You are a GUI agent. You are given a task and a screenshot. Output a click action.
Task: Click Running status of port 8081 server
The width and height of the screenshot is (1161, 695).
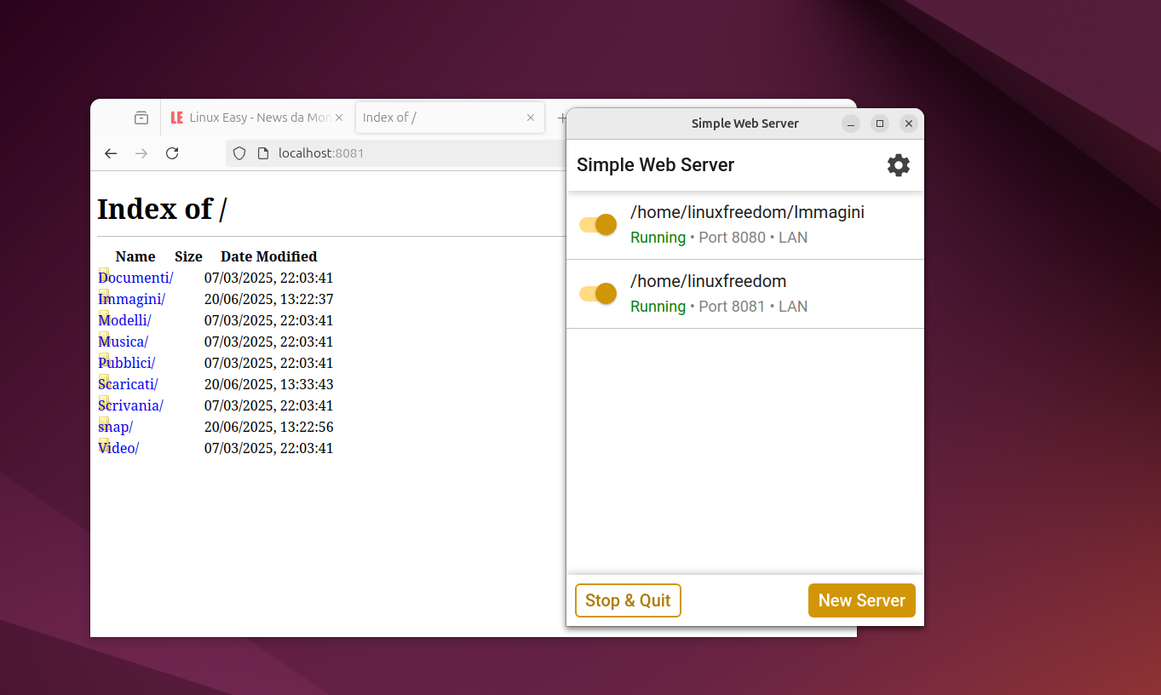[x=658, y=307]
